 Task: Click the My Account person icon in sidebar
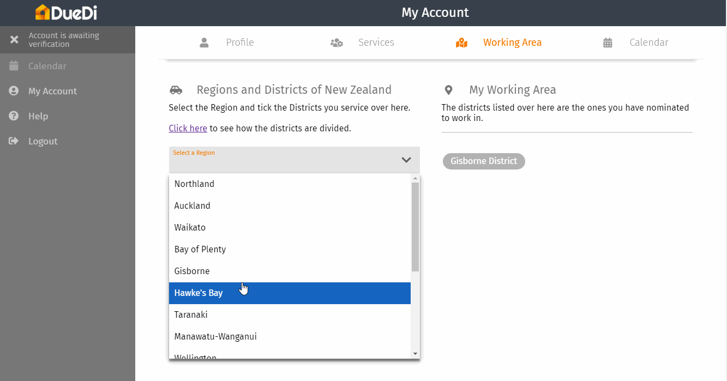(x=14, y=91)
